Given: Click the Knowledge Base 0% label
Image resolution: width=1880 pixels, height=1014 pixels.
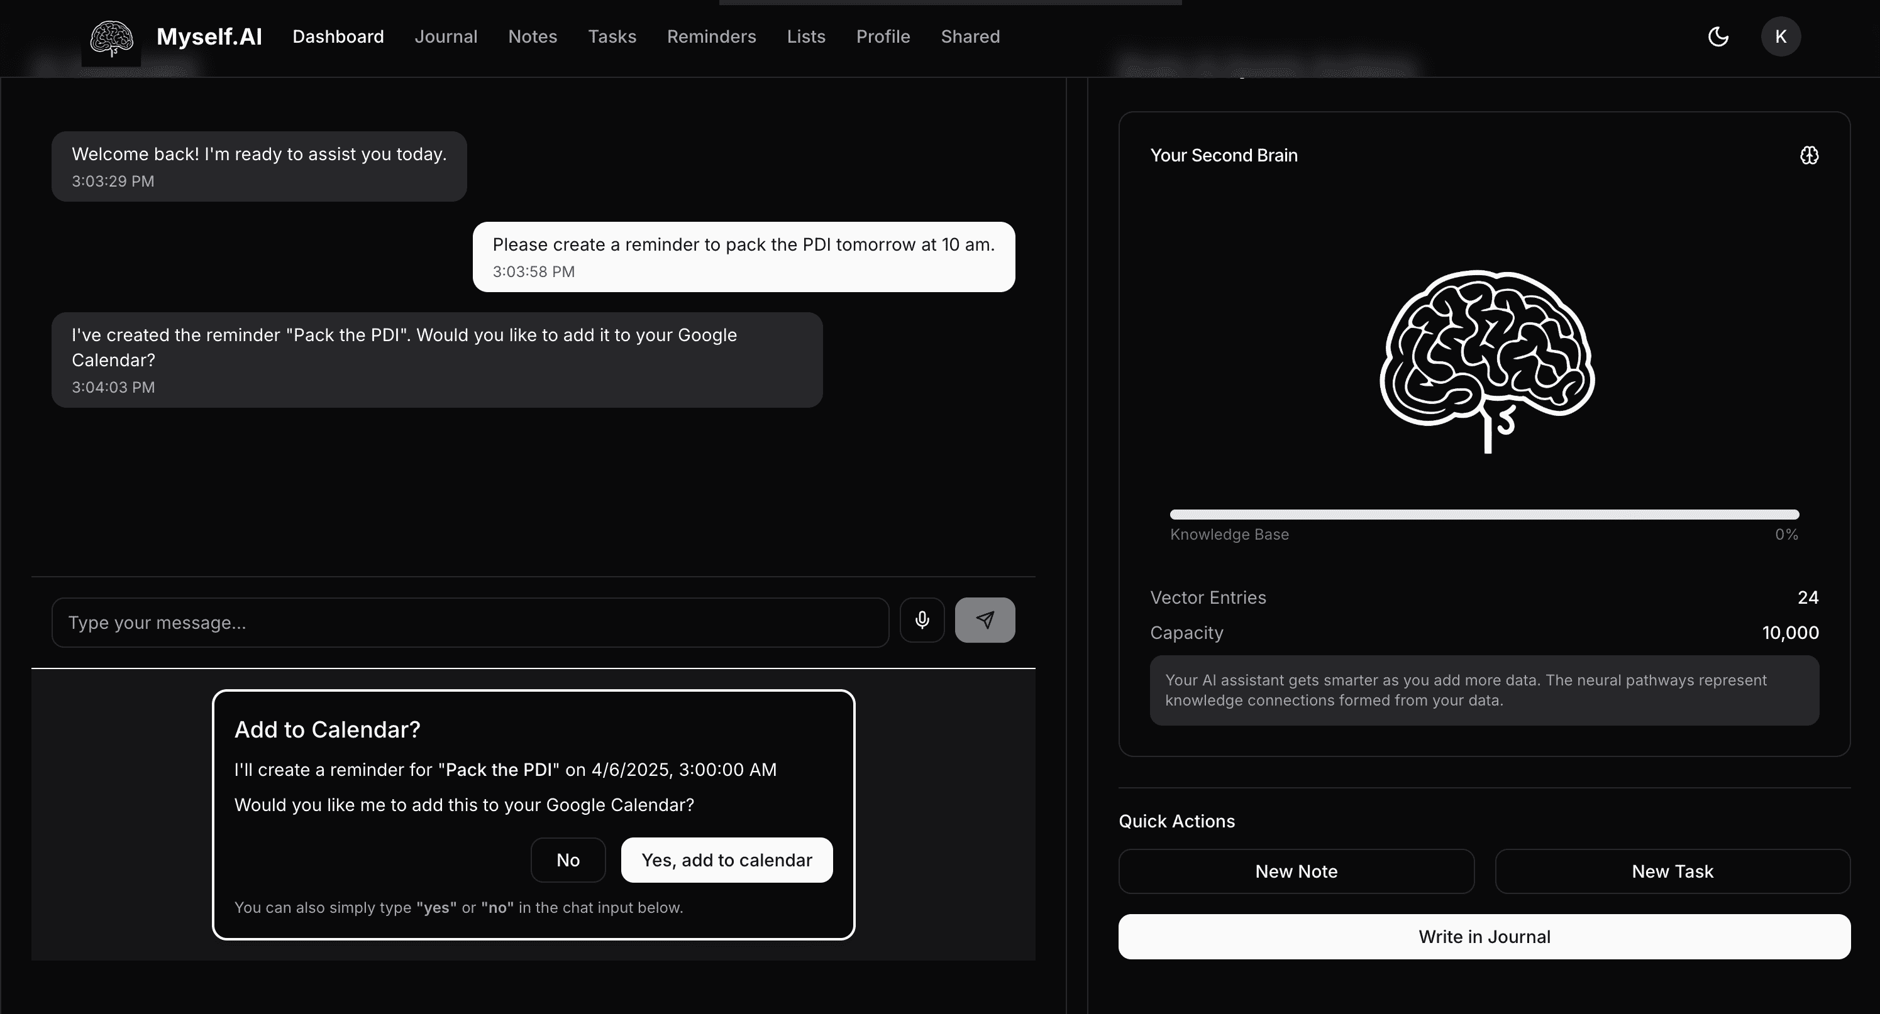Looking at the screenshot, I should pyautogui.click(x=1786, y=535).
